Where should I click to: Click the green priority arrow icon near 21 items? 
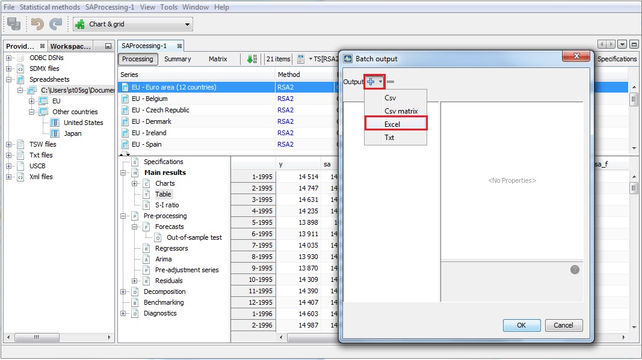click(253, 59)
